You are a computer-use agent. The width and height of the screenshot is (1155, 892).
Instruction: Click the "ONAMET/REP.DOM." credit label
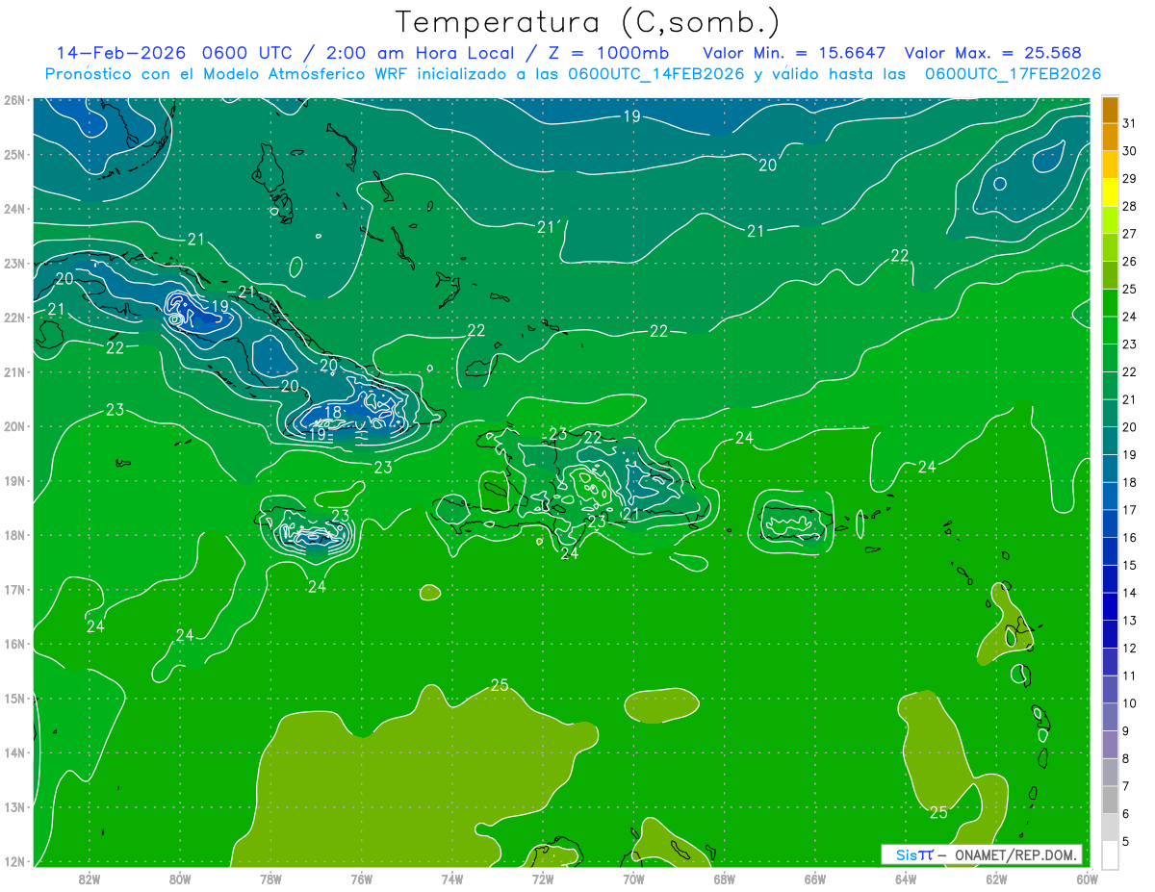(x=1017, y=854)
